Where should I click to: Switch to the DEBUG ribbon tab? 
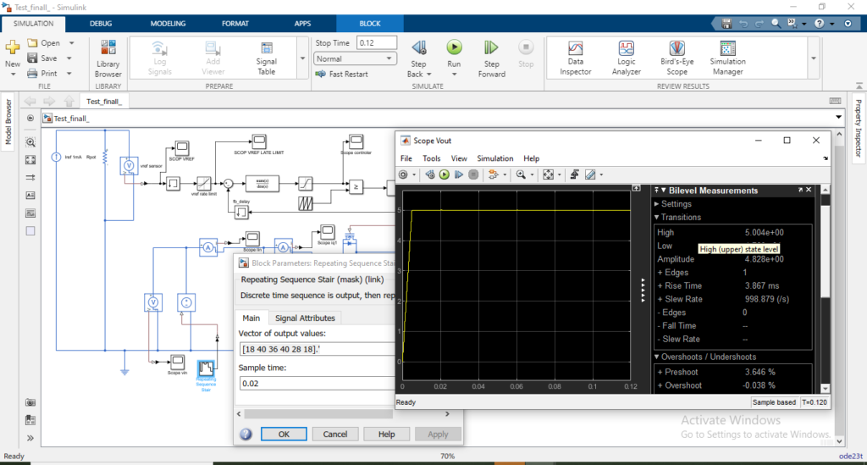[x=101, y=24]
